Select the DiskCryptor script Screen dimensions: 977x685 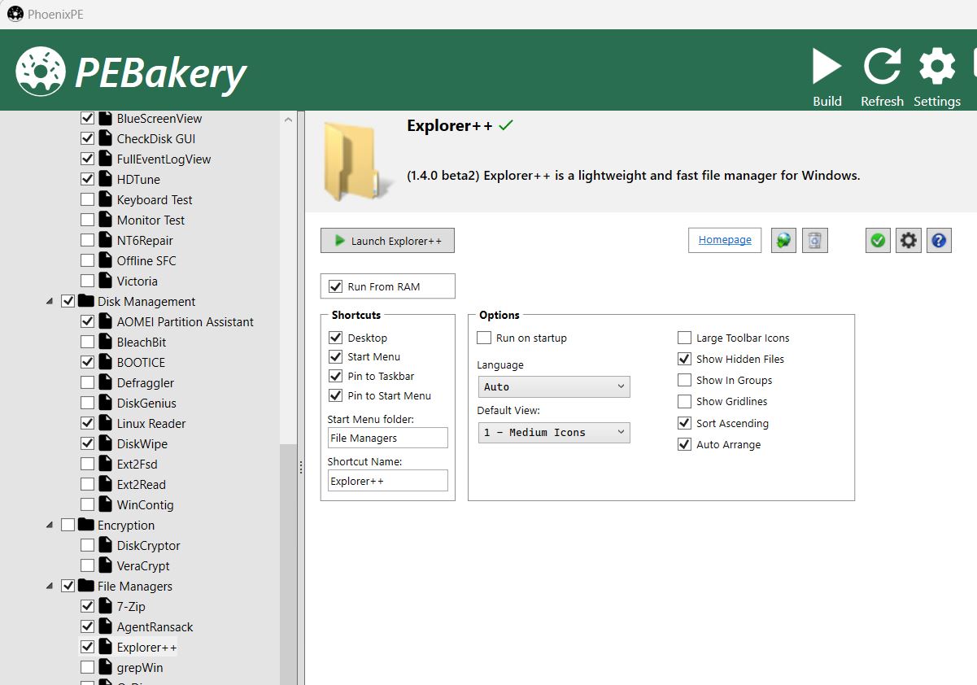click(x=148, y=545)
